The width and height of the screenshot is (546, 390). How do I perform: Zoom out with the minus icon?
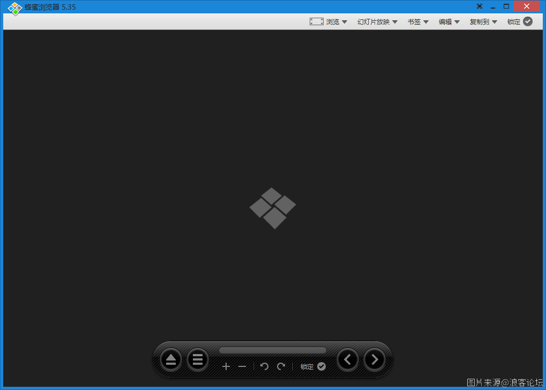click(x=242, y=366)
